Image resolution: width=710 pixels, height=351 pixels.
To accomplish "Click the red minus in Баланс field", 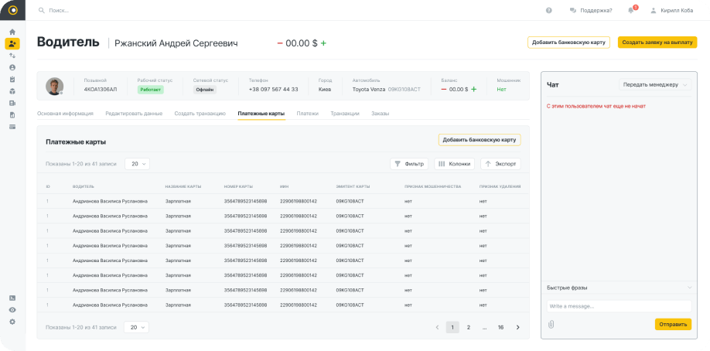I will pyautogui.click(x=444, y=89).
